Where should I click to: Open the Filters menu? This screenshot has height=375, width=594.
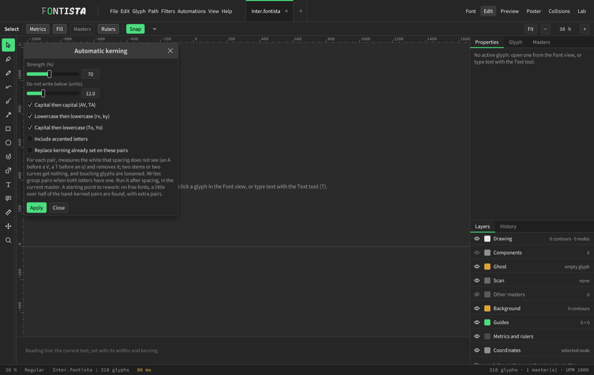coord(168,11)
